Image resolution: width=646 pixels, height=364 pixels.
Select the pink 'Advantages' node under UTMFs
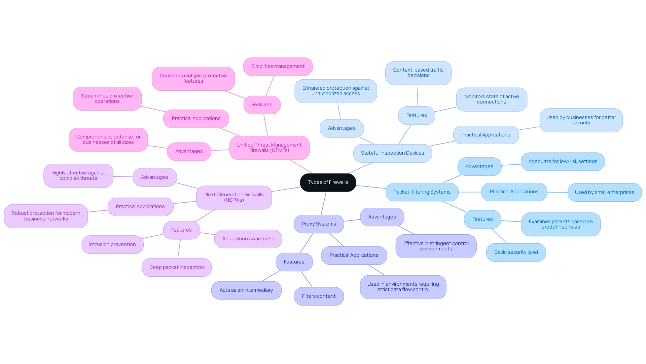click(x=188, y=151)
